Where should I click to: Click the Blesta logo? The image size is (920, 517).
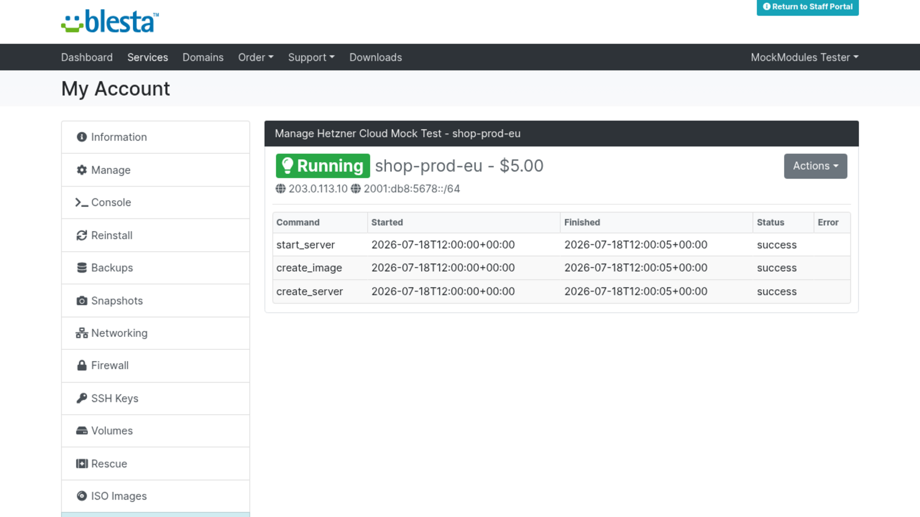point(110,22)
